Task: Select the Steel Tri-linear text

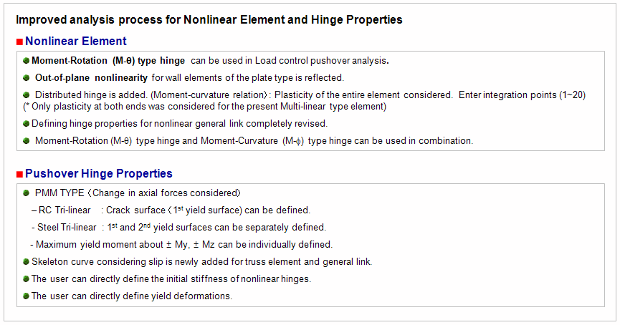Action: (70, 228)
